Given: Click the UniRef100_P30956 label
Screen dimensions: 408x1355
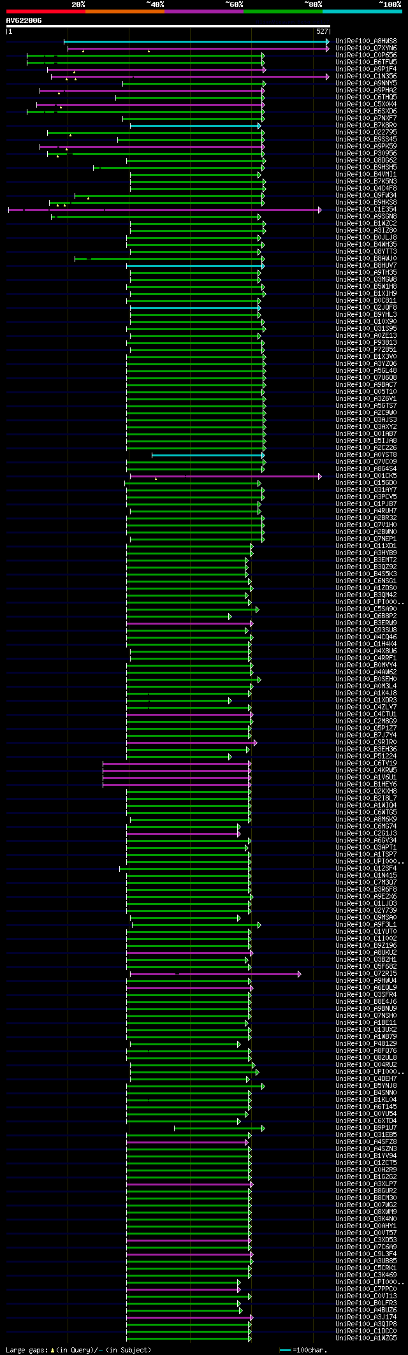Looking at the screenshot, I should pyautogui.click(x=366, y=154).
